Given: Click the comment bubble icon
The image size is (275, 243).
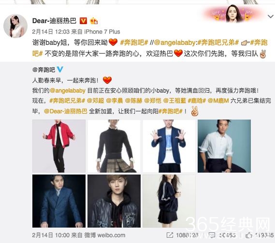Looking at the screenshot, I should click(x=212, y=235).
